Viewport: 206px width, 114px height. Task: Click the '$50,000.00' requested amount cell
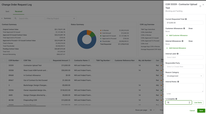pos(66,70)
